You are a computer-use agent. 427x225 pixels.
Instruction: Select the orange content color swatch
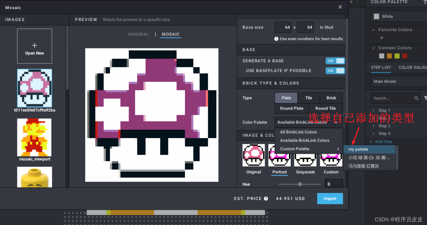[389, 56]
